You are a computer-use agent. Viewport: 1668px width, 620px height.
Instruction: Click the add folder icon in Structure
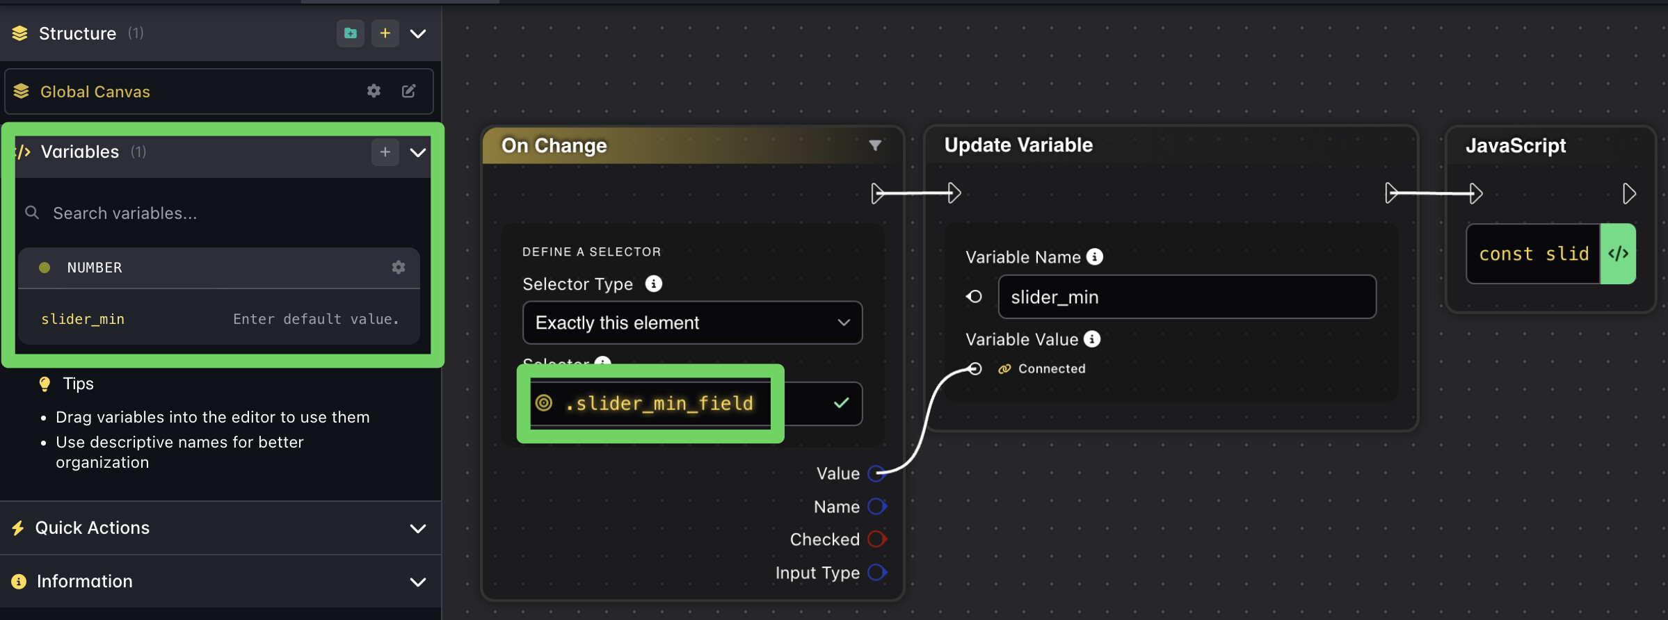pos(351,33)
